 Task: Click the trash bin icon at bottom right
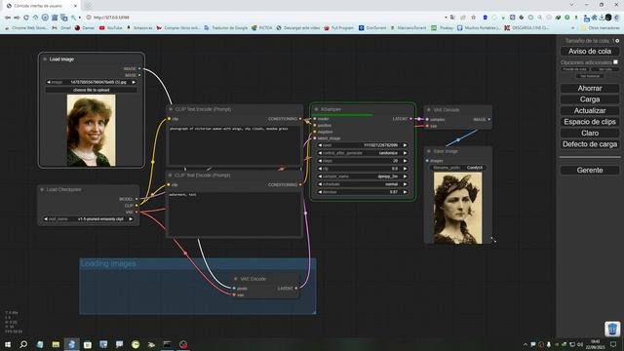coord(612,330)
